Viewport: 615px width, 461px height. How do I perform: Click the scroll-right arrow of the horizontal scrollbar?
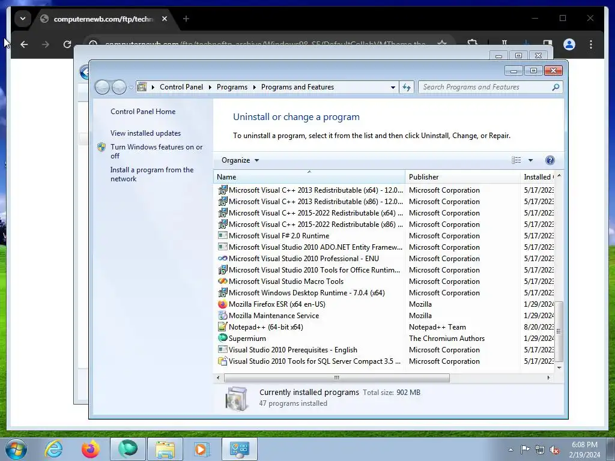pyautogui.click(x=548, y=378)
